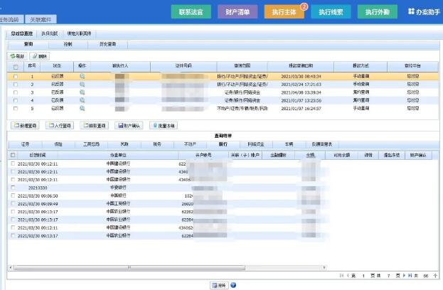Check the 中国银行 feedback row checkbox

pos(12,195)
